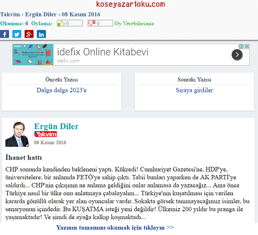Share article on Facebook

[x=5, y=34]
